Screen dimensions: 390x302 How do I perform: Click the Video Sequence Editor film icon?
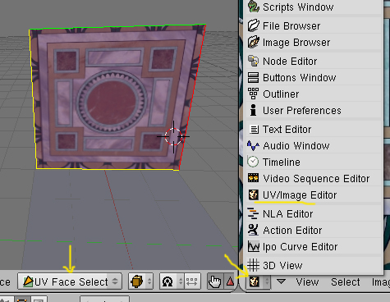click(x=253, y=178)
